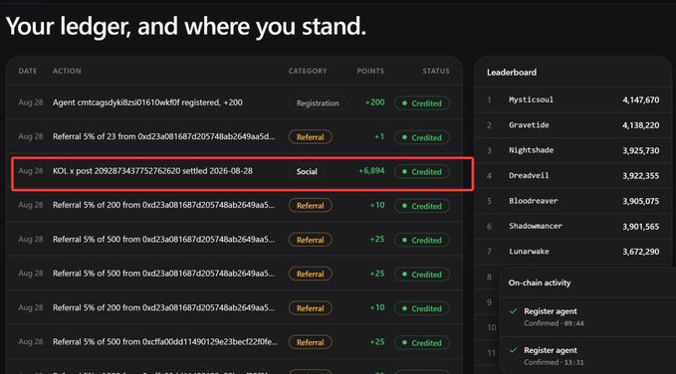This screenshot has width=676, height=374.
Task: Open Gravetide on the leaderboard
Action: (x=529, y=125)
